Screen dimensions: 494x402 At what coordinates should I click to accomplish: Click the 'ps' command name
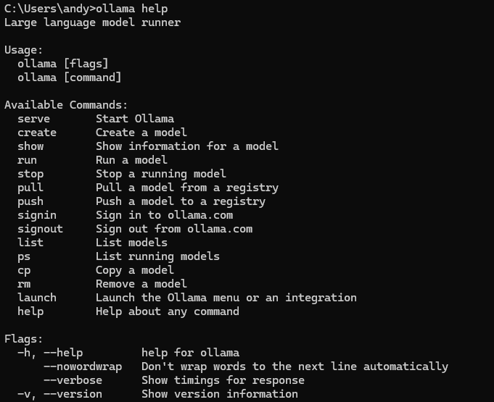[24, 256]
